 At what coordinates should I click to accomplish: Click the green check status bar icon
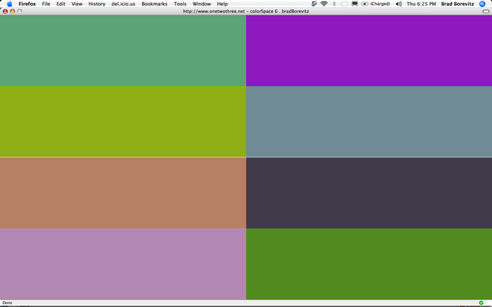(481, 303)
